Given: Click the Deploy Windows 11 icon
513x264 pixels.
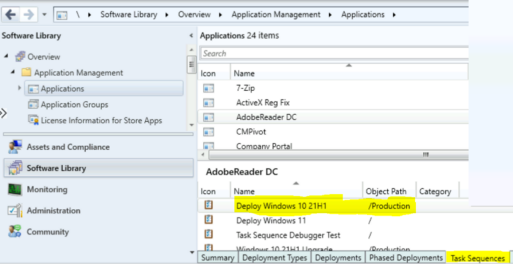Looking at the screenshot, I should (208, 220).
